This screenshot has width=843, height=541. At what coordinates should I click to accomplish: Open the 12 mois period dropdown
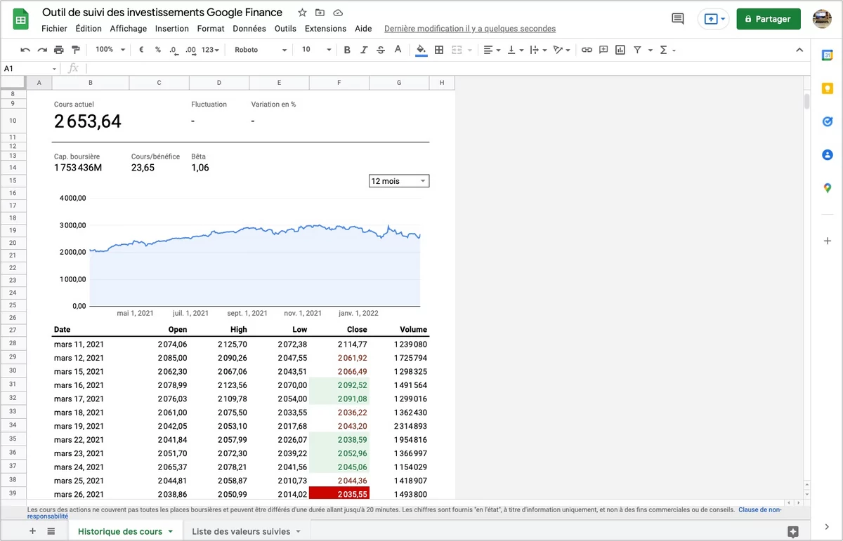pyautogui.click(x=399, y=181)
